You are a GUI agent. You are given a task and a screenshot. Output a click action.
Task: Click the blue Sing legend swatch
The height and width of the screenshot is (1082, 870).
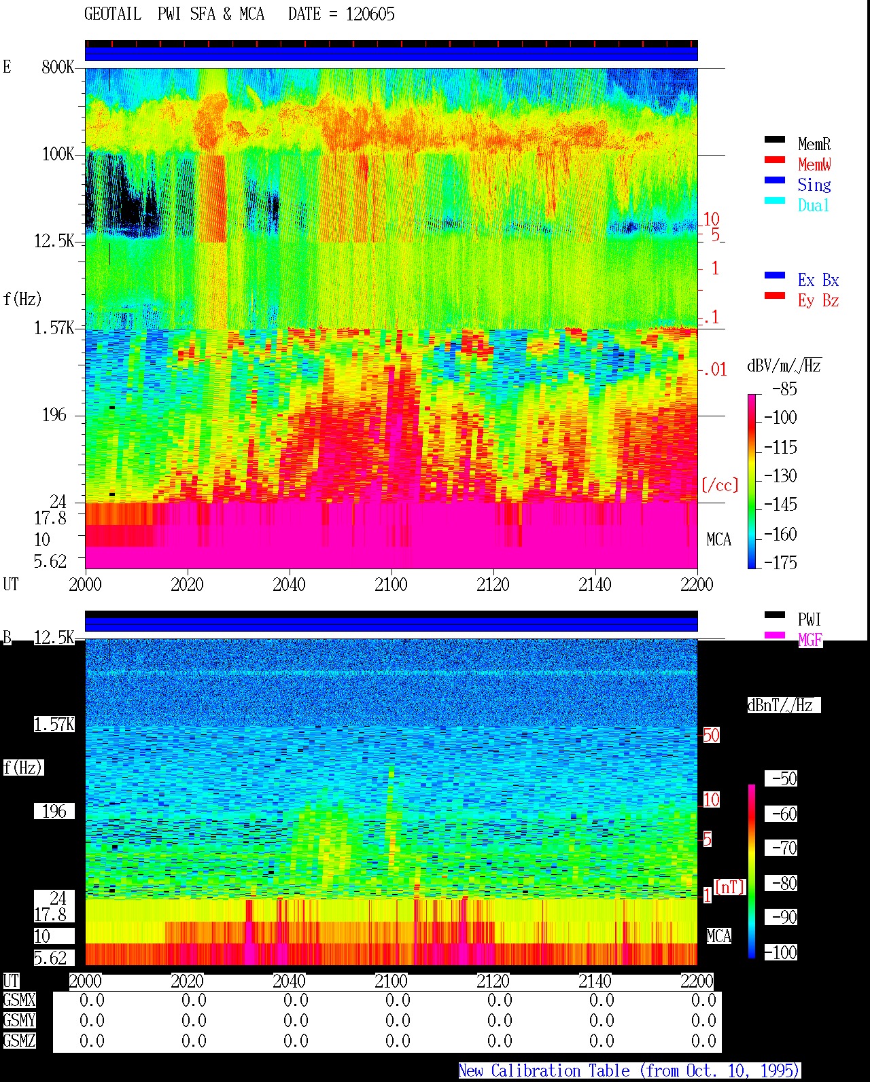click(x=775, y=181)
